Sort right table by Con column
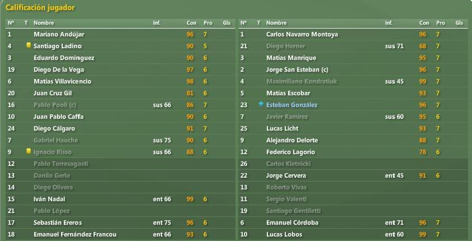472x241 pixels. tap(424, 23)
